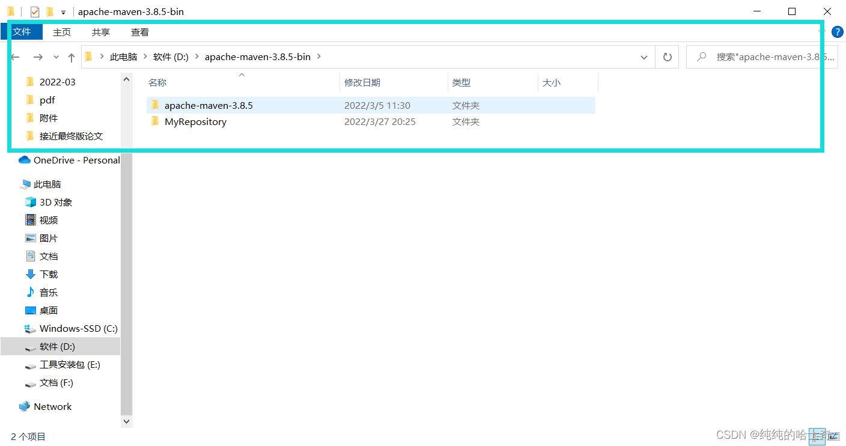Open the 附件 folder in navigation pane

(49, 118)
